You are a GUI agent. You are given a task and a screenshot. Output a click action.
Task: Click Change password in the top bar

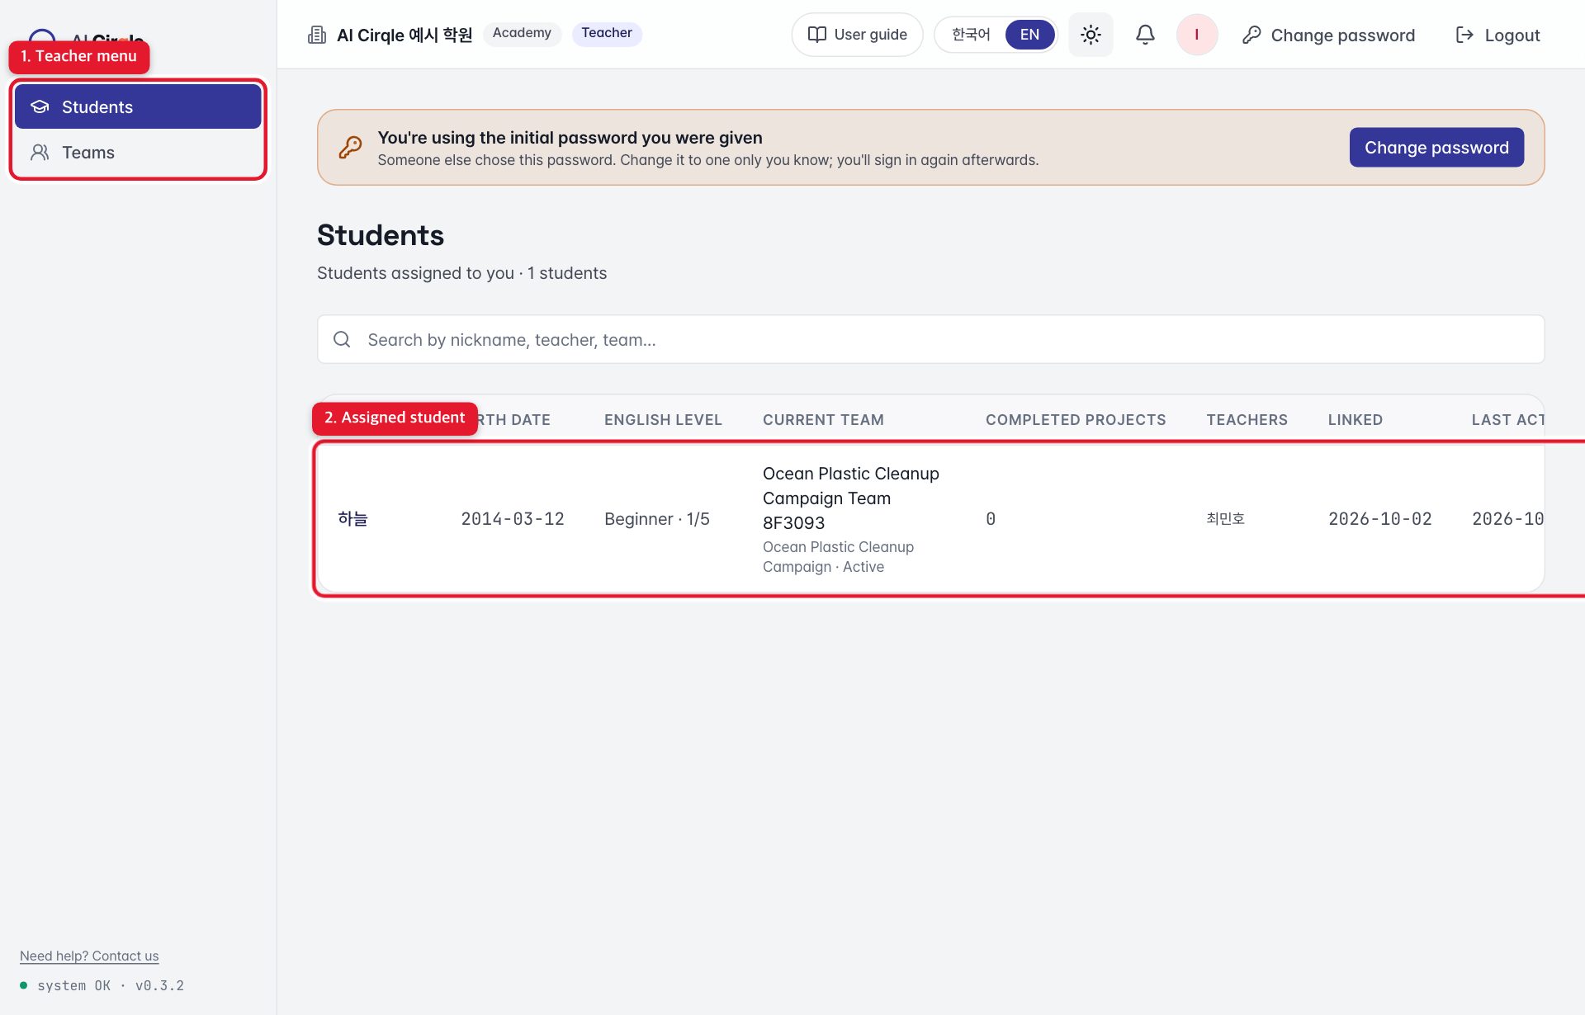pyautogui.click(x=1328, y=35)
